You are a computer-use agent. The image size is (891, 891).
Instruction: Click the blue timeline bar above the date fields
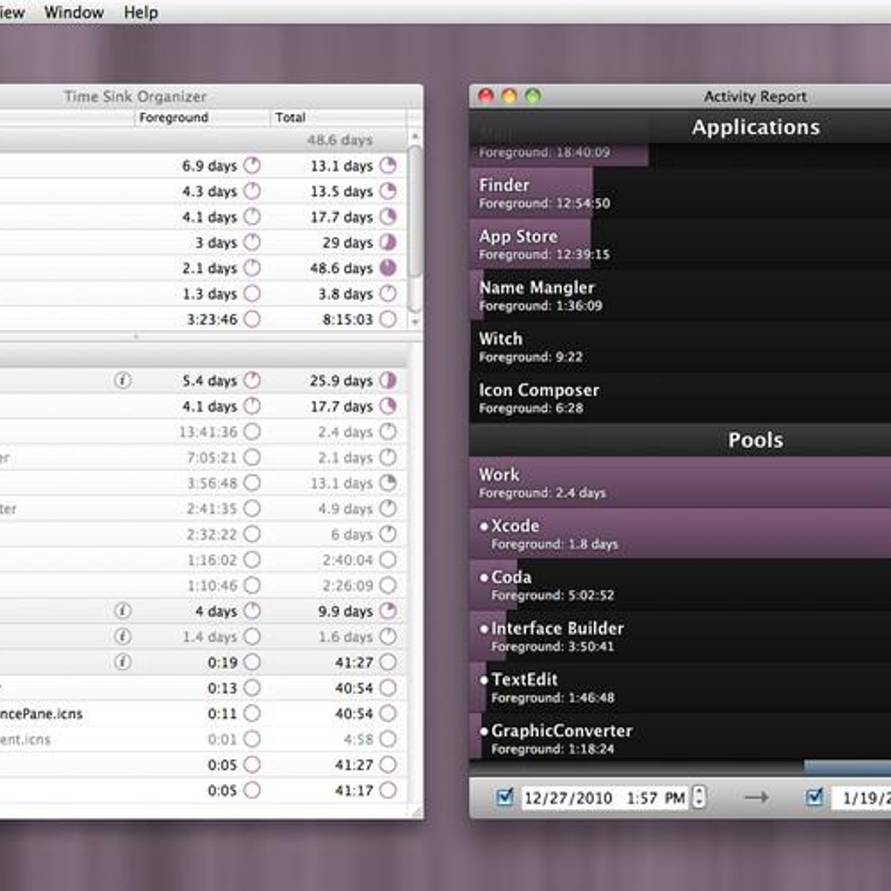click(847, 767)
